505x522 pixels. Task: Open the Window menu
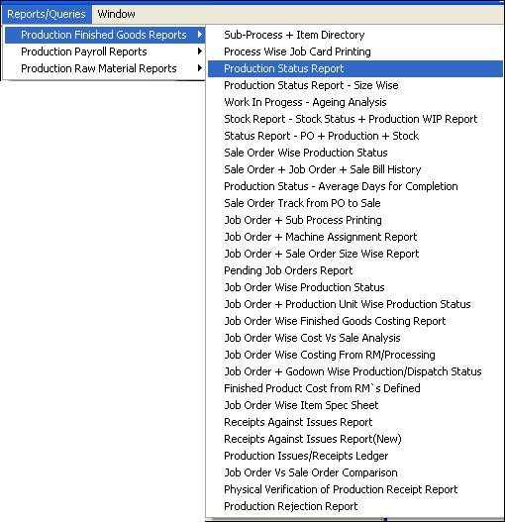pyautogui.click(x=116, y=14)
